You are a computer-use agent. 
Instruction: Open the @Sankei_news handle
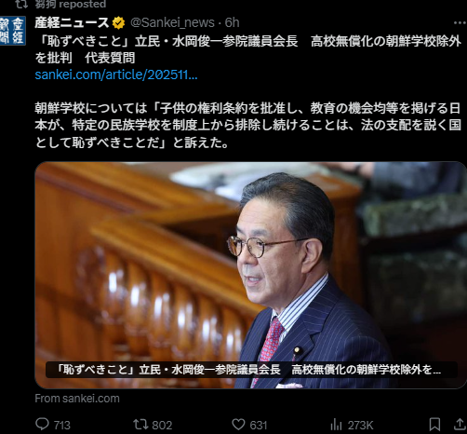coord(172,22)
